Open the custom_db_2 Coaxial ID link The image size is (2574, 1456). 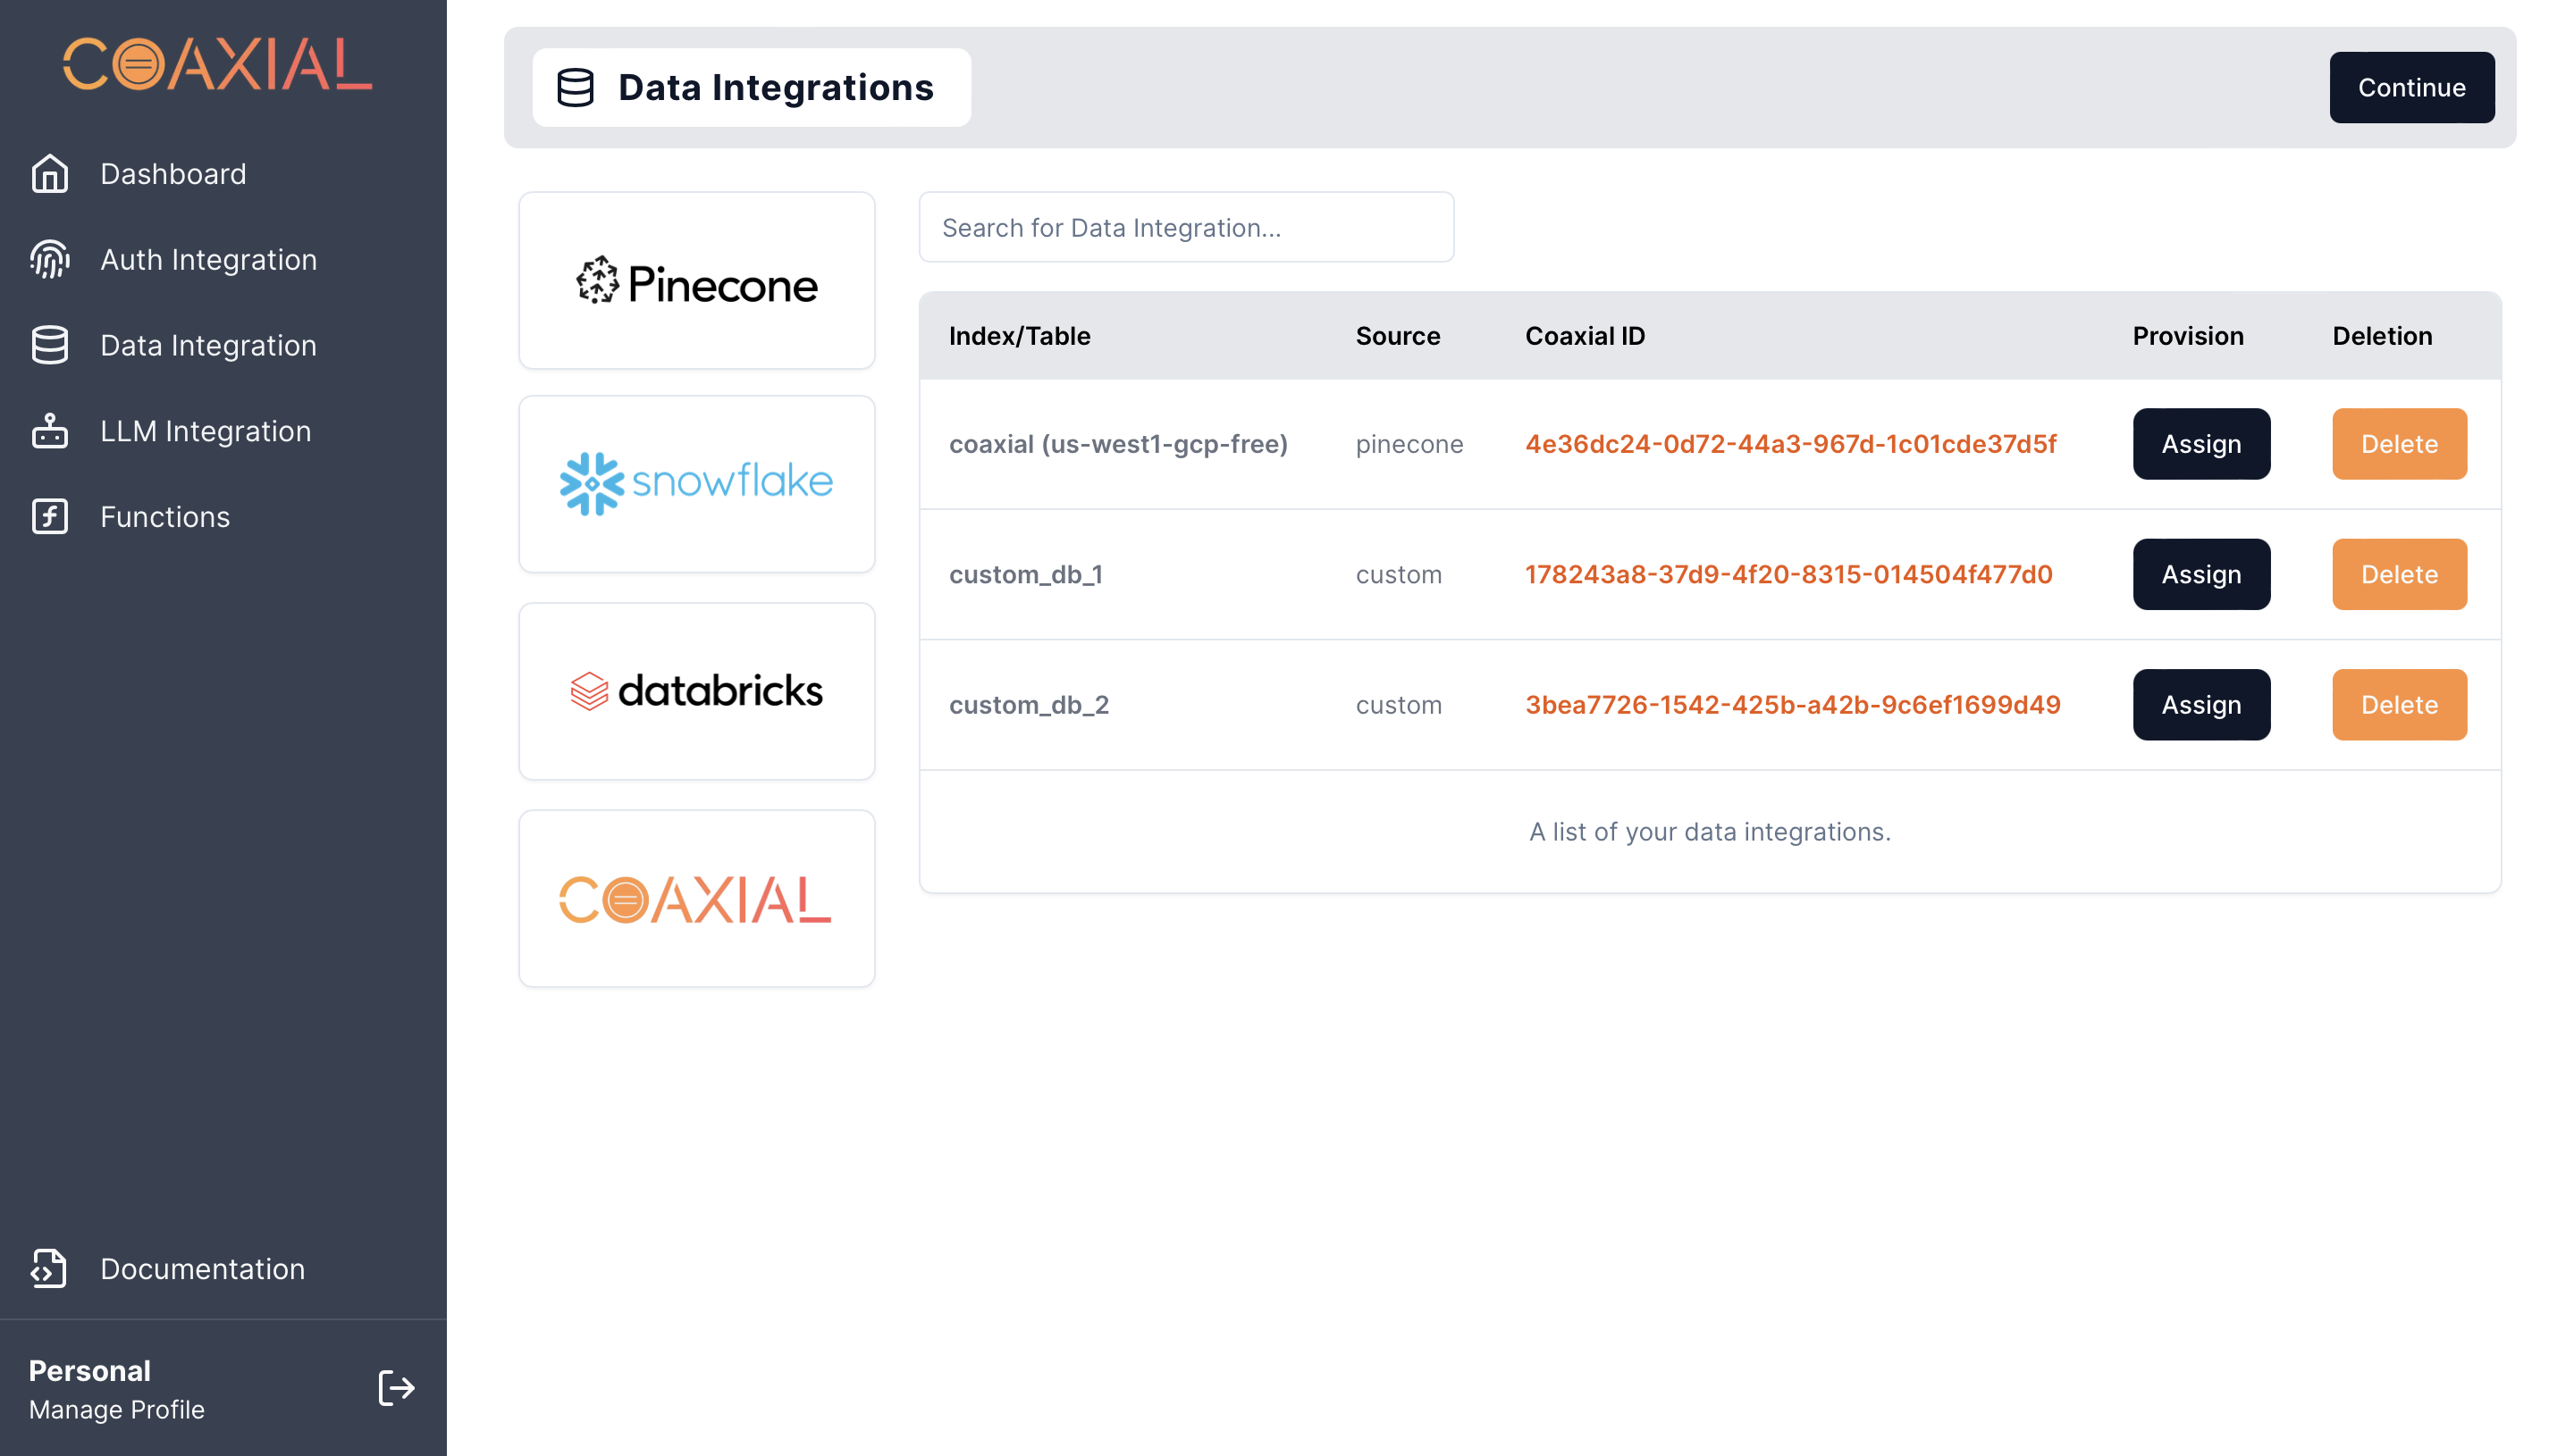[x=1792, y=705]
